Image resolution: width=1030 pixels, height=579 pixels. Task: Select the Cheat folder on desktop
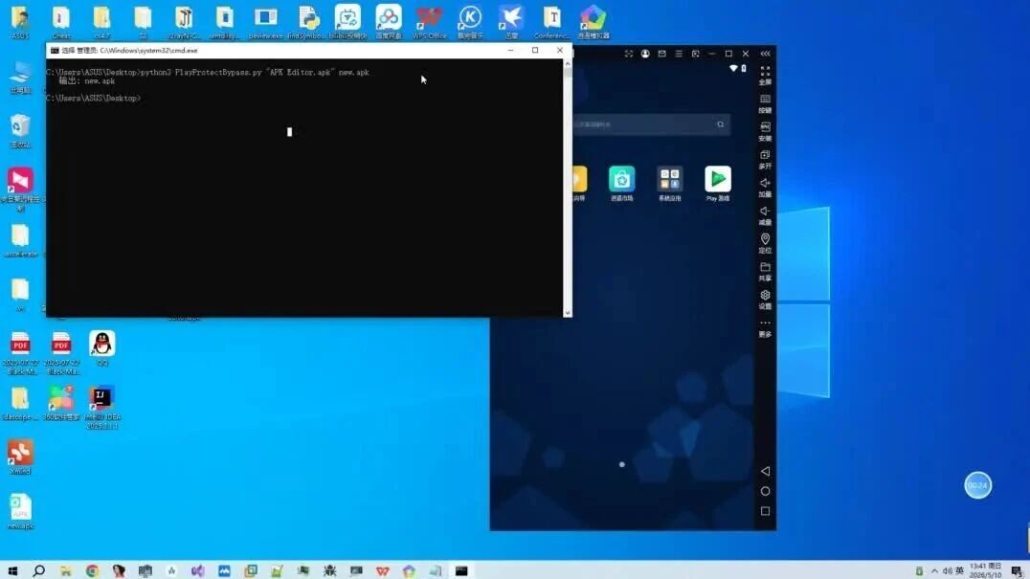61,22
